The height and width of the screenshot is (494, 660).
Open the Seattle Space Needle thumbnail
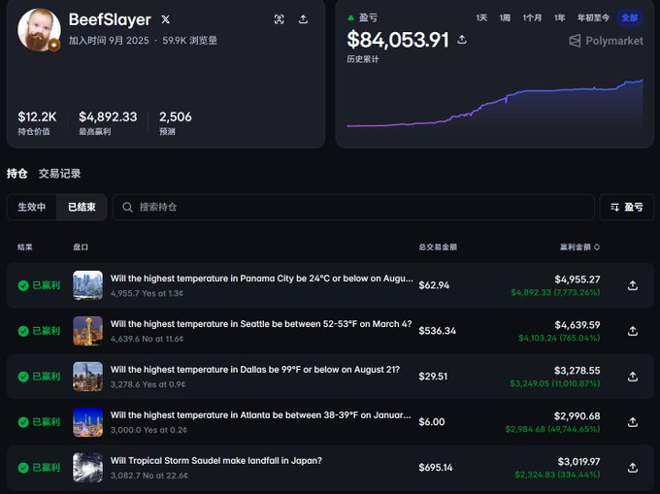[x=87, y=331]
